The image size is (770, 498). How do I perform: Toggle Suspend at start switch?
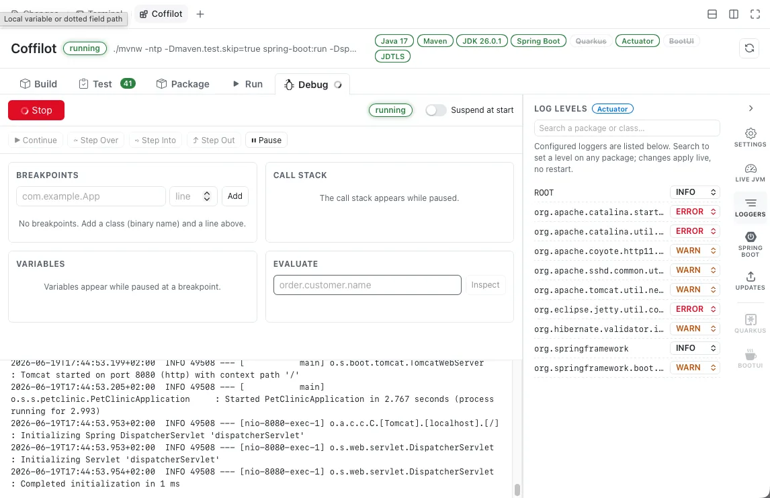pos(435,110)
